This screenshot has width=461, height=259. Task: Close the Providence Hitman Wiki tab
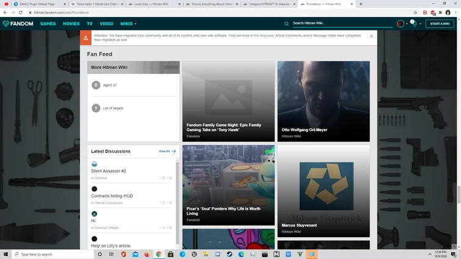click(352, 4)
